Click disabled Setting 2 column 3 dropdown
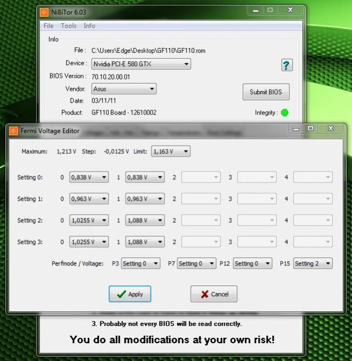Image resolution: width=352 pixels, height=361 pixels. (x=257, y=220)
